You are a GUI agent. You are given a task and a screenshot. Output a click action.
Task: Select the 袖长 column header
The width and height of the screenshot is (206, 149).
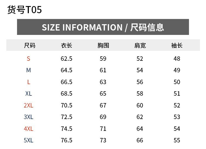(177, 45)
